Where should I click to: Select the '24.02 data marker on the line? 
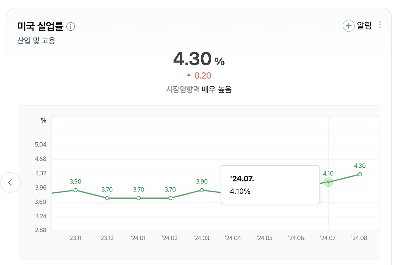tap(170, 198)
